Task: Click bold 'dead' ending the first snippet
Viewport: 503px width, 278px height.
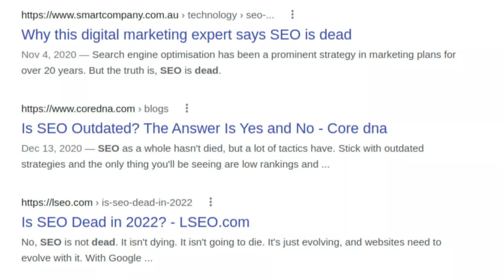Action: (x=206, y=71)
